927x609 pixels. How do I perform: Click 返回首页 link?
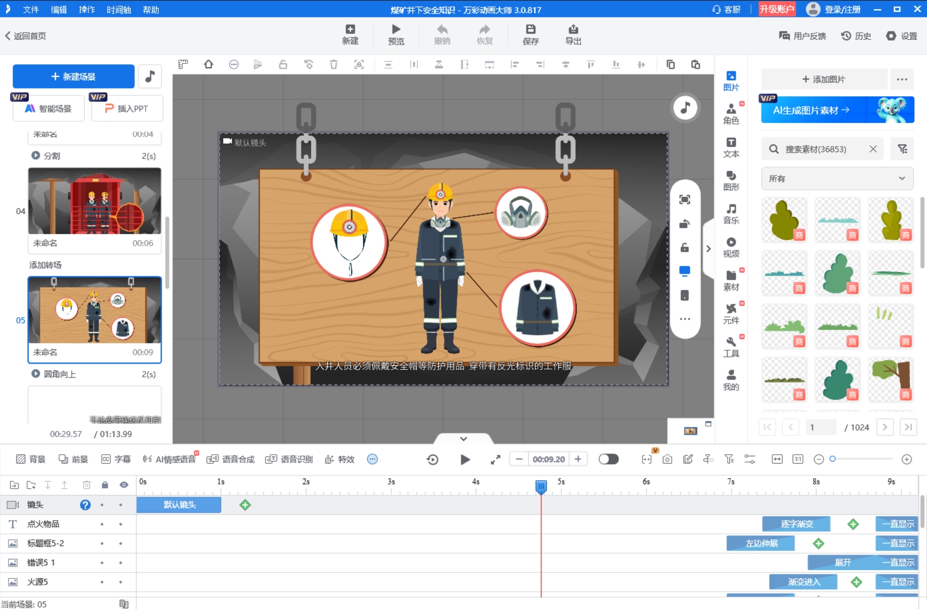coord(26,36)
